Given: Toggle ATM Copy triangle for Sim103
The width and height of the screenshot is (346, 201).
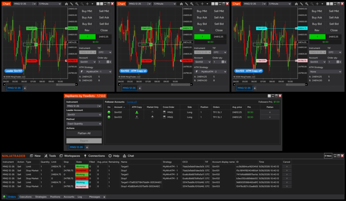Looking at the screenshot, I should (x=137, y=117).
